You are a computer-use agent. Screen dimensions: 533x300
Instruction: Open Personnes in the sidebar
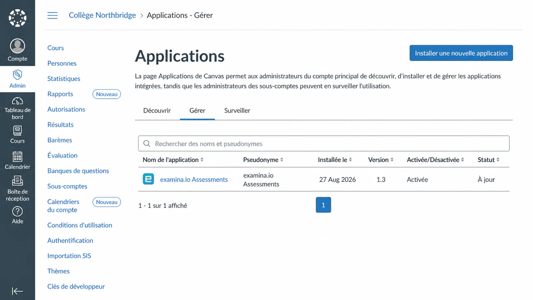pyautogui.click(x=62, y=63)
